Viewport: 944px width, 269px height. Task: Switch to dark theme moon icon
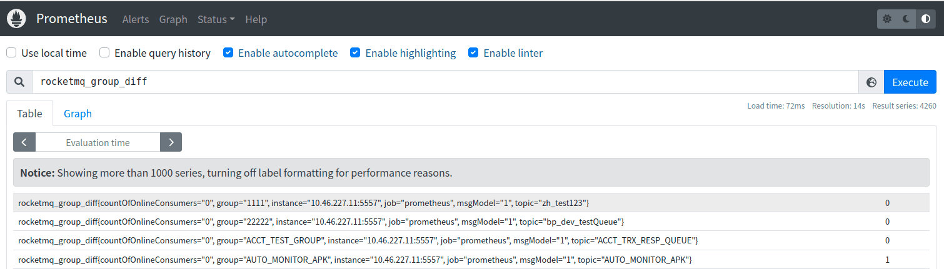tap(906, 19)
